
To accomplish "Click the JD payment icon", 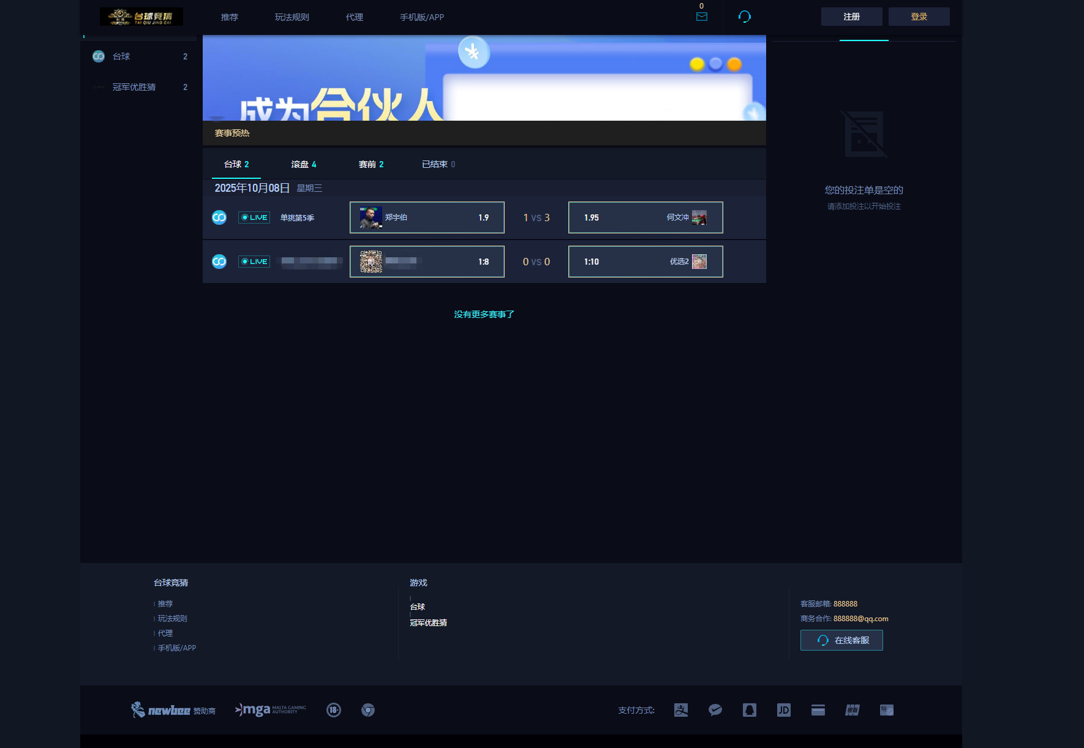I will pos(783,710).
